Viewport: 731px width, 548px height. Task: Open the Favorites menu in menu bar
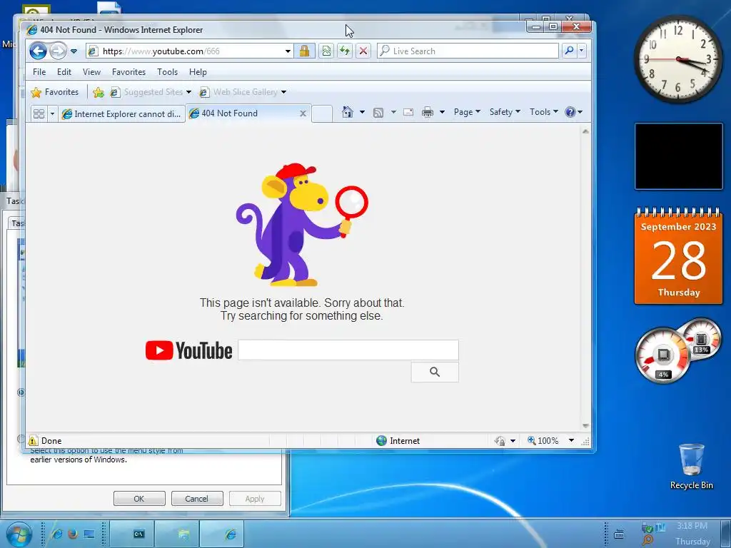[x=128, y=72]
